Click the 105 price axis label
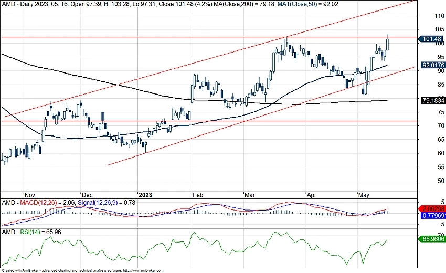Screen dimensions: 446x273 [x=439, y=29]
